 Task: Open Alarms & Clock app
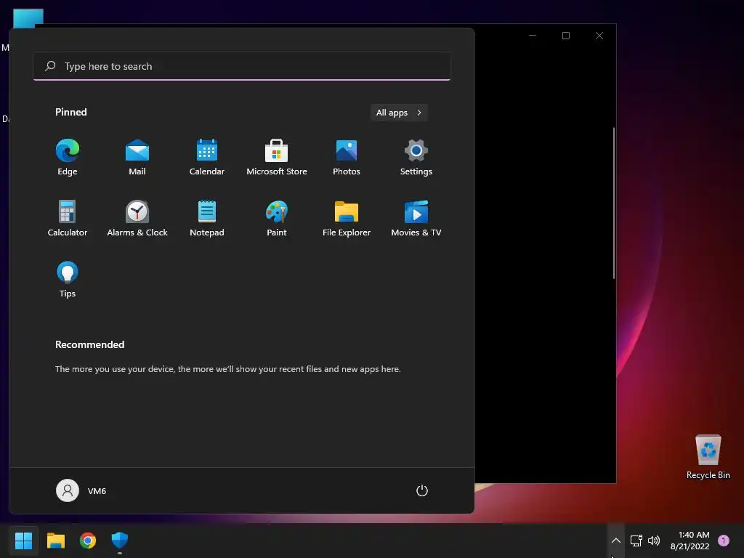pos(137,219)
